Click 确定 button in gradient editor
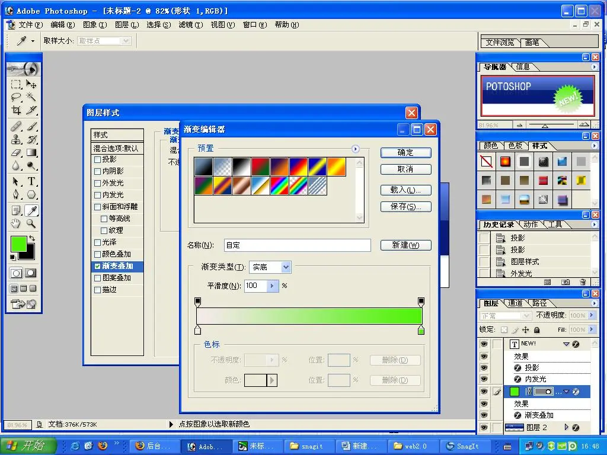Screen dimensions: 607x455 point(405,152)
